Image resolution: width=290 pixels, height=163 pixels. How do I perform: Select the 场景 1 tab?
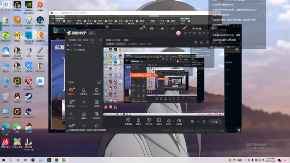93,40
